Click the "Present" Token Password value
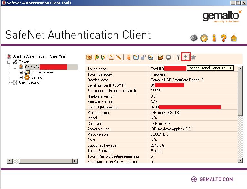 click(x=156, y=151)
